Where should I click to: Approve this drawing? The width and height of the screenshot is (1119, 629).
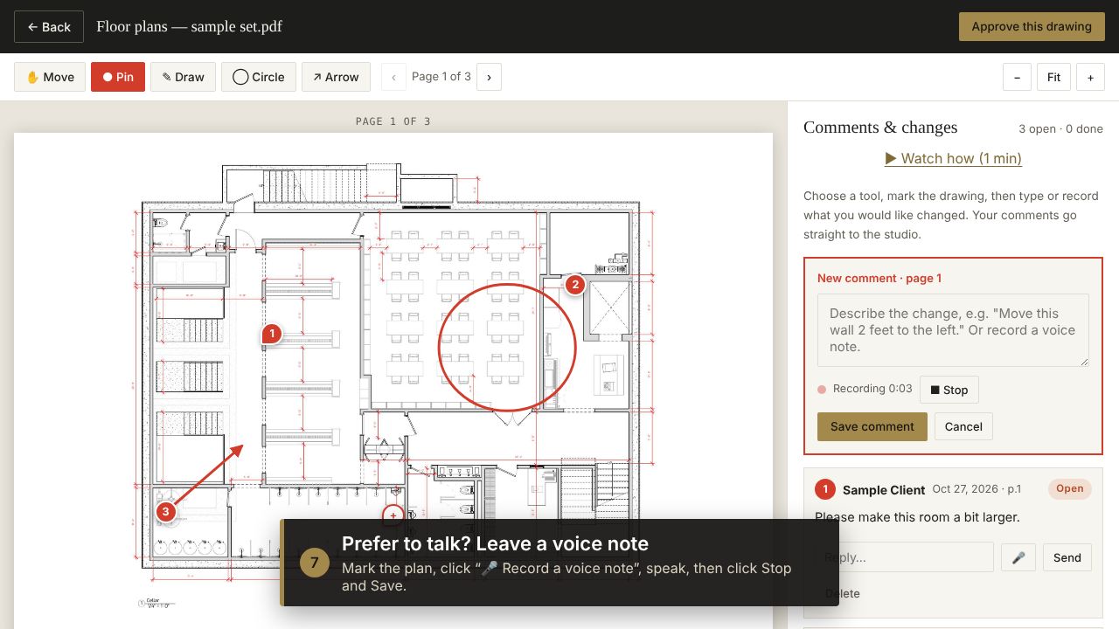point(1032,26)
